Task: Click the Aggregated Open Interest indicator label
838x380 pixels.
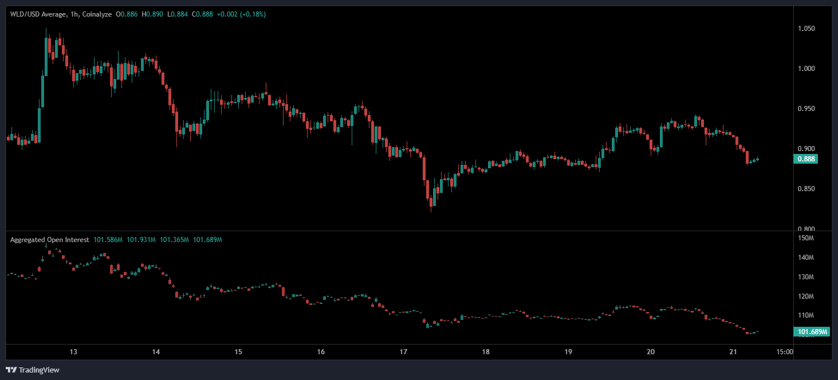Action: tap(49, 240)
